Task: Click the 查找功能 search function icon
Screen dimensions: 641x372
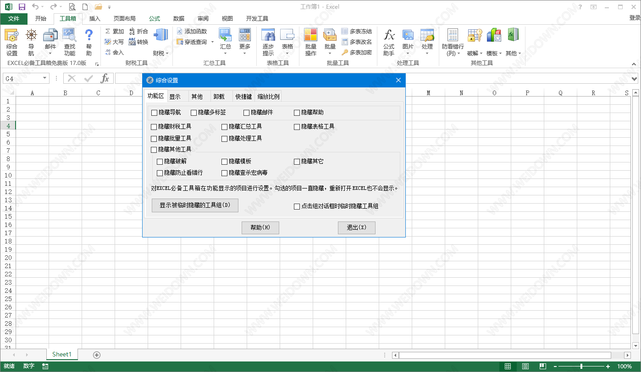Action: click(69, 42)
